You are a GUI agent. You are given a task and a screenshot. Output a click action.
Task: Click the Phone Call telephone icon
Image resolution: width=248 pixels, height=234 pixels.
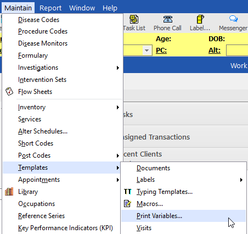point(167,19)
